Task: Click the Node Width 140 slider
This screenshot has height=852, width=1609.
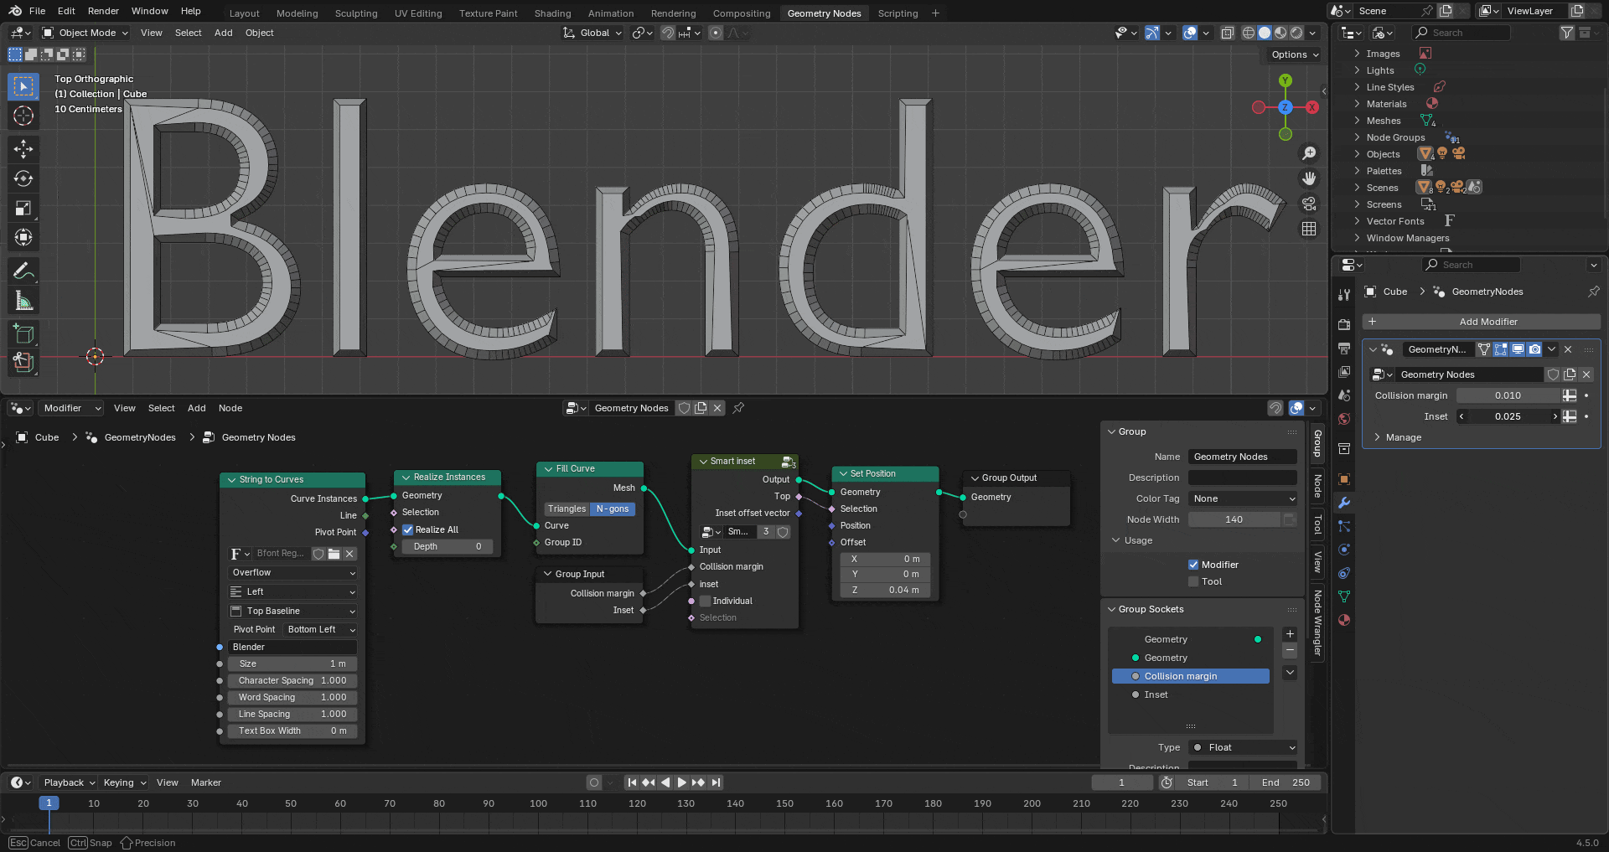Action: (1234, 519)
